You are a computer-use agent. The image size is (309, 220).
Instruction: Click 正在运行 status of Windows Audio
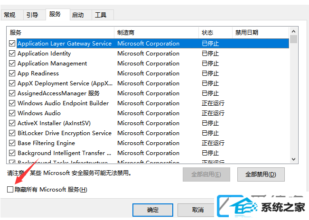pos(213,113)
